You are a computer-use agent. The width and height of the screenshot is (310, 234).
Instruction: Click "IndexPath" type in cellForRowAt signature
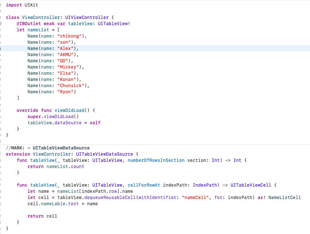(205, 185)
